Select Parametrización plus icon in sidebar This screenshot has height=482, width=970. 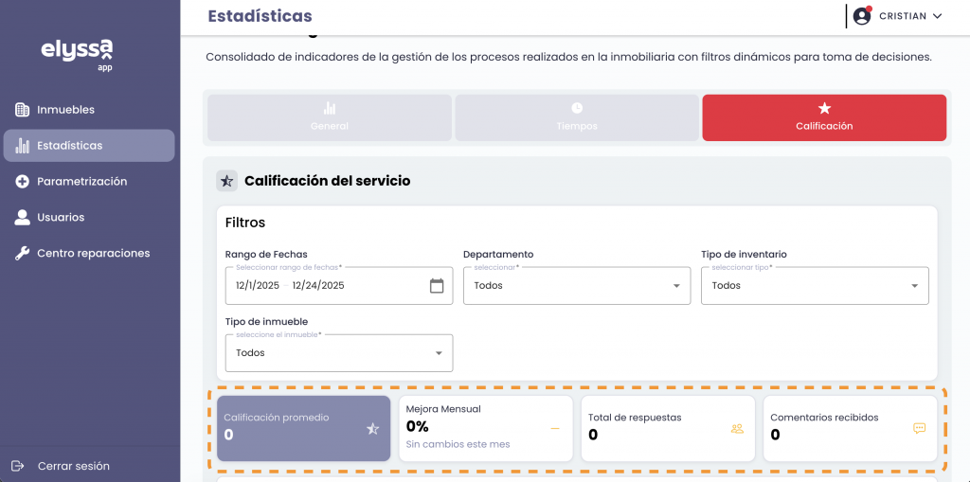(22, 182)
